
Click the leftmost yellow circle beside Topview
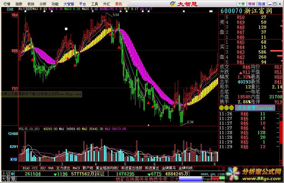point(222,108)
